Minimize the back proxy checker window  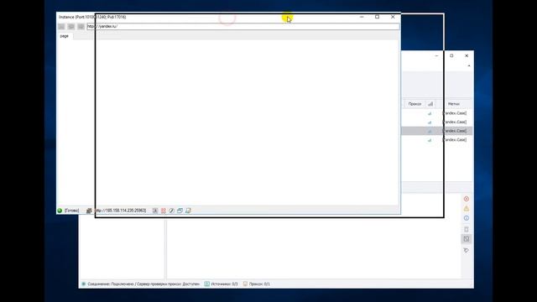point(436,55)
